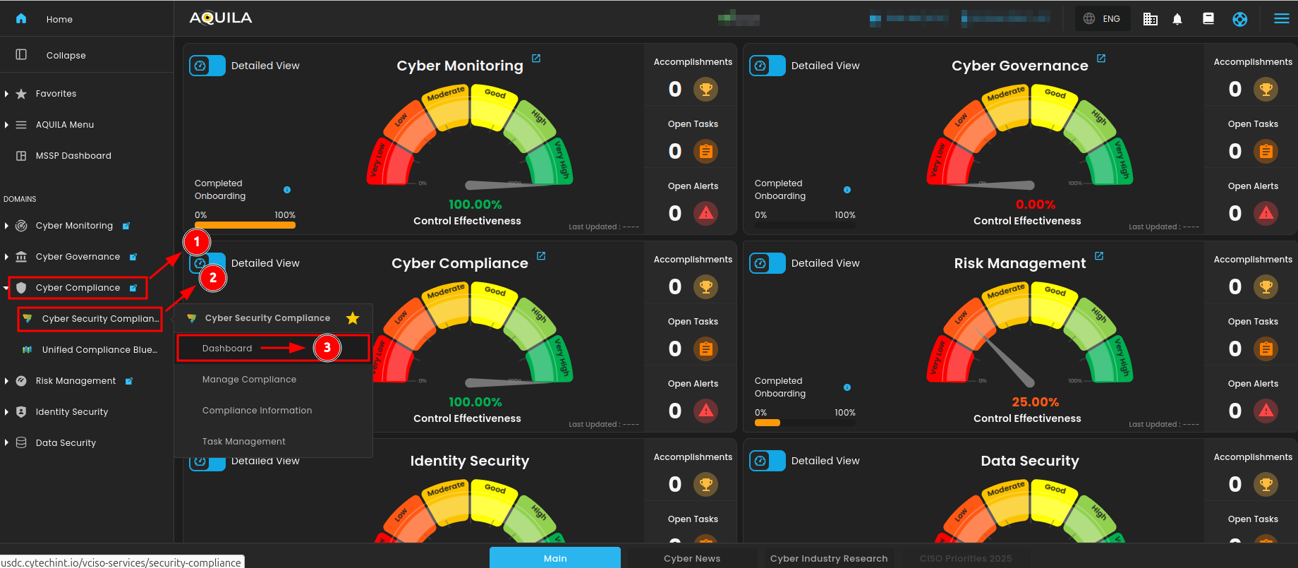Click the Risk Management open tasks clipboard icon
The width and height of the screenshot is (1298, 568).
(x=1266, y=349)
